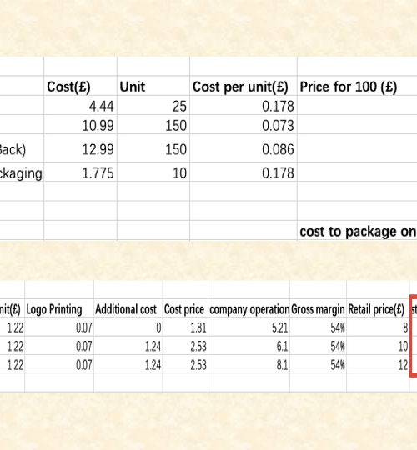The height and width of the screenshot is (450, 417).
Task: Click the retail price cell showing 12
Action: tap(378, 364)
